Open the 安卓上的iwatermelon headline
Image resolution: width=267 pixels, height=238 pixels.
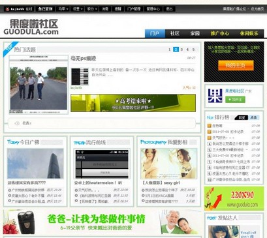click(x=98, y=183)
